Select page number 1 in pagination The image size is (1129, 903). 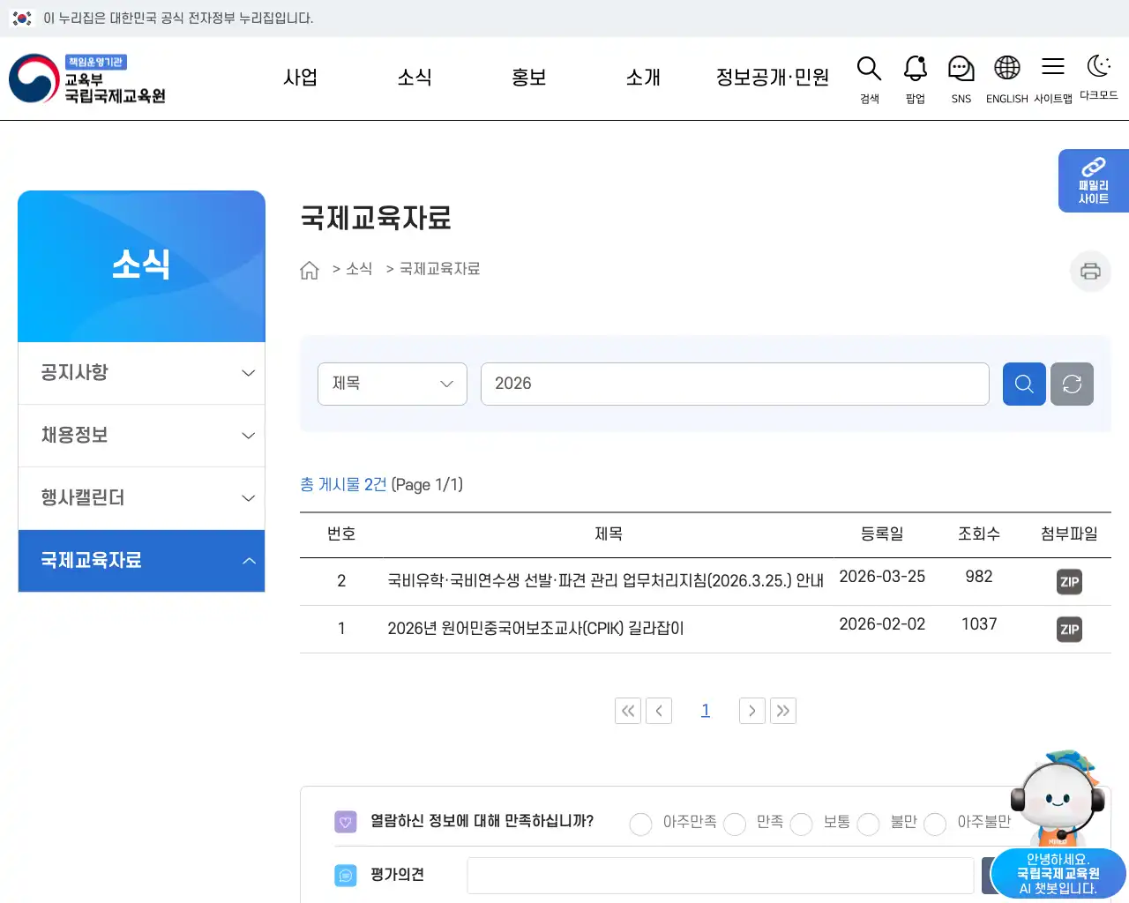(x=706, y=711)
